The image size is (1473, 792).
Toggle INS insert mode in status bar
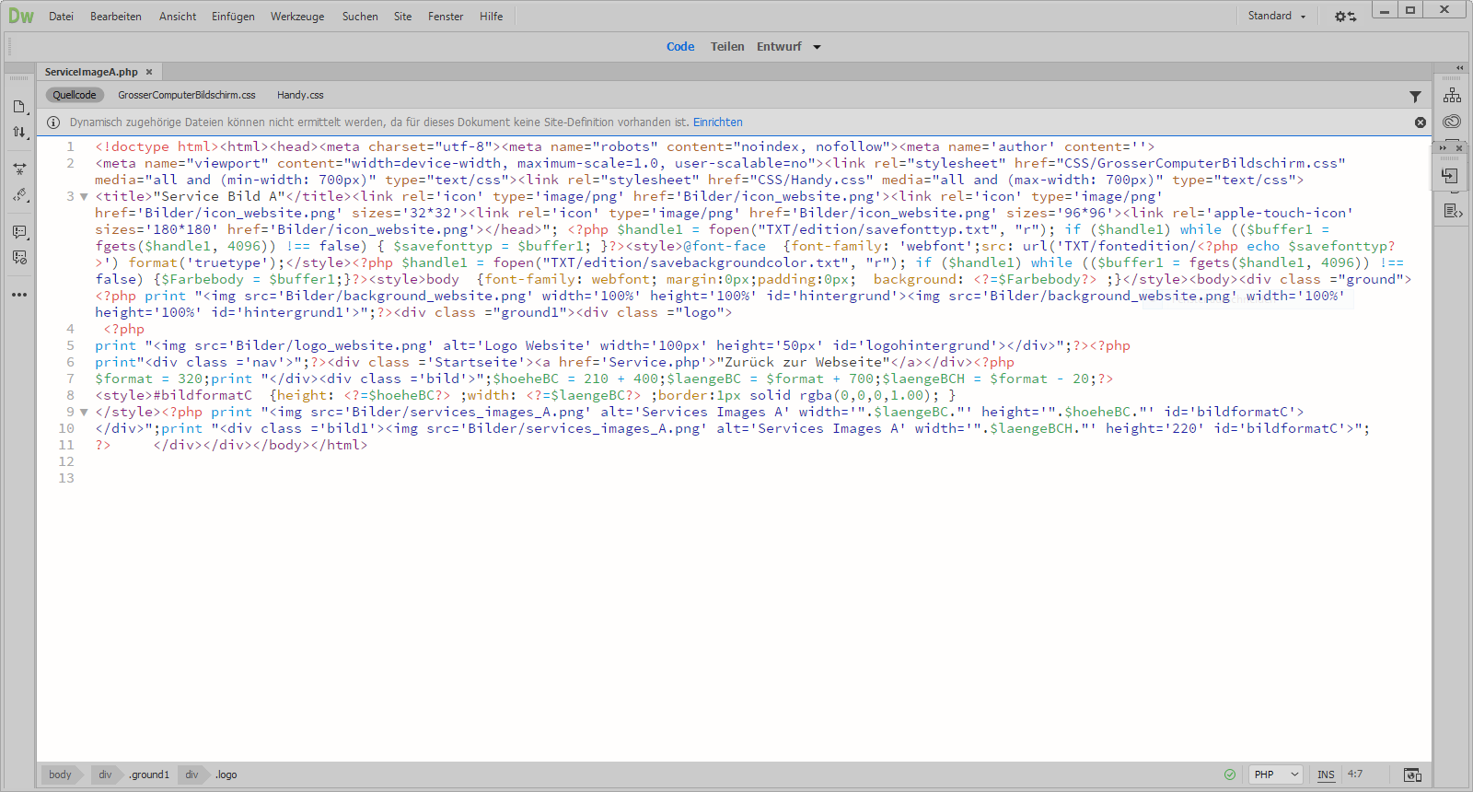[1326, 775]
